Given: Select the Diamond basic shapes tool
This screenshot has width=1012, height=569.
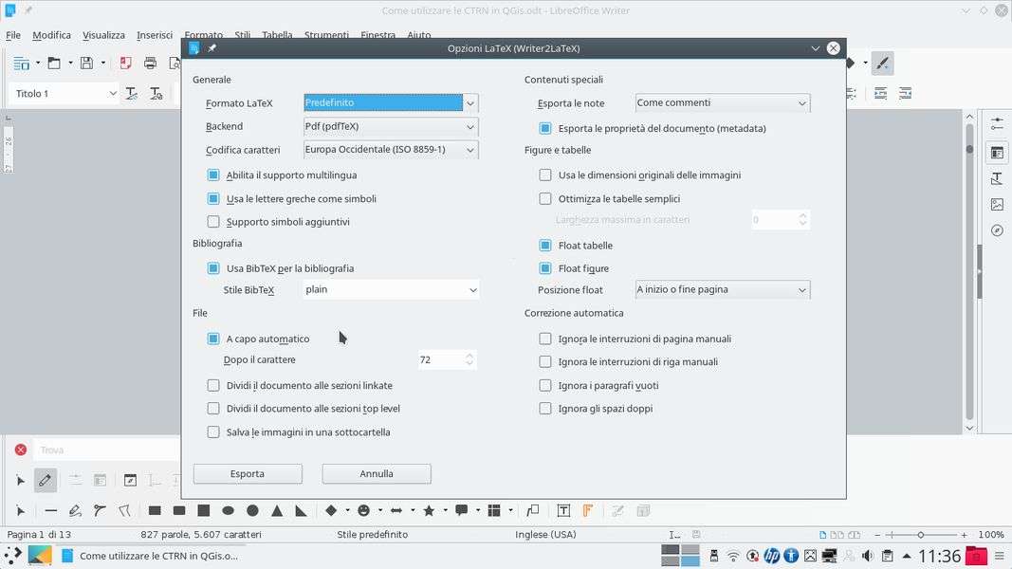Looking at the screenshot, I should coord(331,511).
